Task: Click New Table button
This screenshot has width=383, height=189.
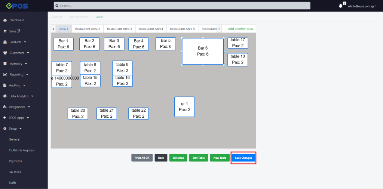Action: 220,158
